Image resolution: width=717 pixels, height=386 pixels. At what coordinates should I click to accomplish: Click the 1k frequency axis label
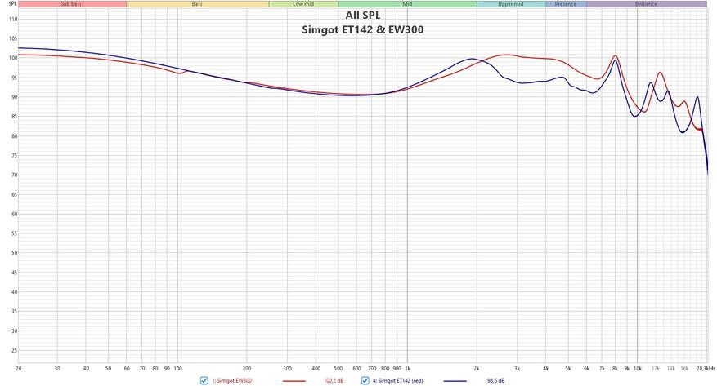click(x=407, y=368)
